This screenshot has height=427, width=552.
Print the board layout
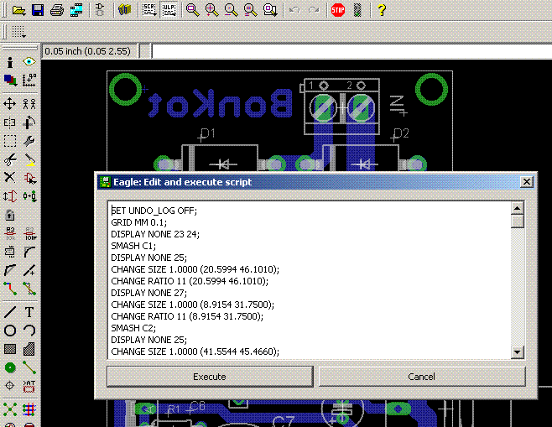tap(57, 10)
